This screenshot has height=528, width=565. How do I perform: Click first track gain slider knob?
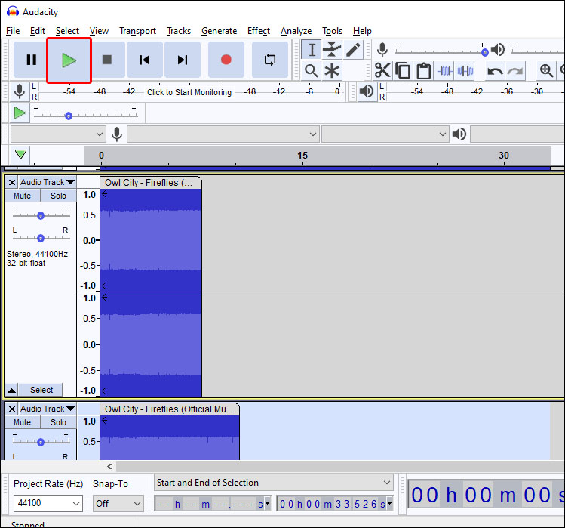pos(41,215)
